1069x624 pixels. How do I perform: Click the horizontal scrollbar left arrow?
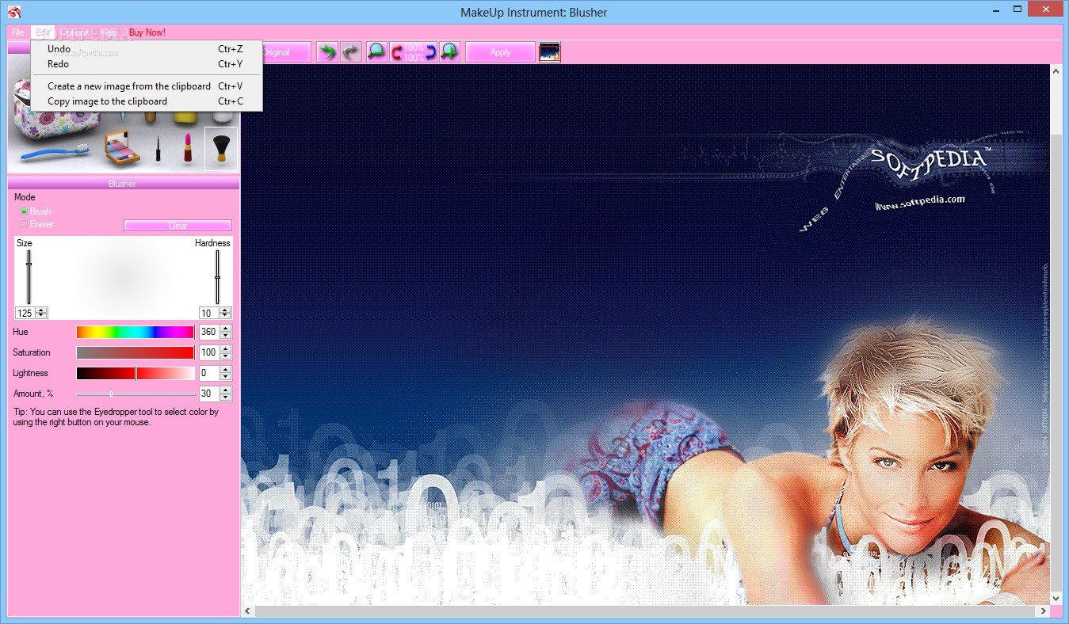[247, 611]
